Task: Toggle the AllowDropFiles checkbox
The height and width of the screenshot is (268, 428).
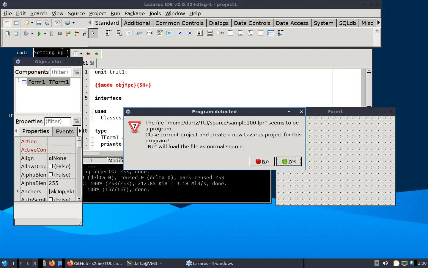Action: 51,166
